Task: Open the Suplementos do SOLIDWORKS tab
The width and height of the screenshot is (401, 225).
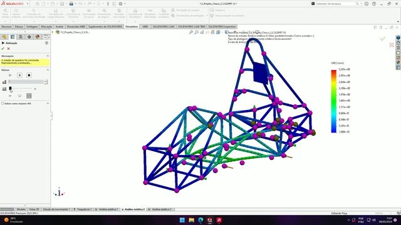Action: (x=105, y=26)
